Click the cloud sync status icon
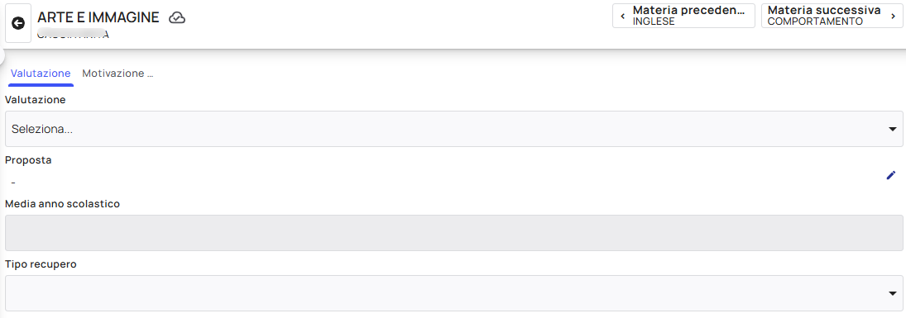Viewport: 906px width, 318px height. click(177, 18)
